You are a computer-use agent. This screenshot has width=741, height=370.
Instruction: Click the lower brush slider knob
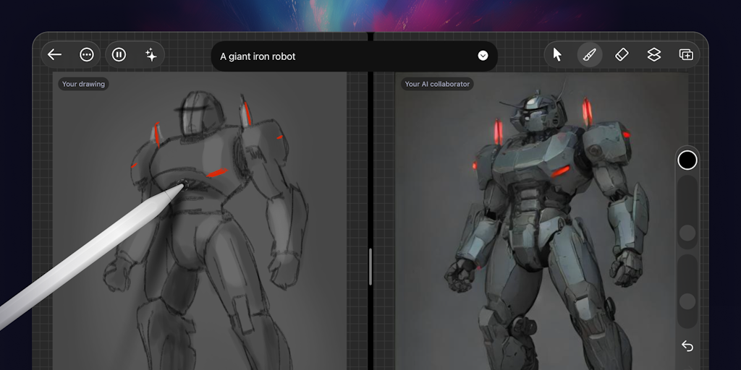point(687,301)
